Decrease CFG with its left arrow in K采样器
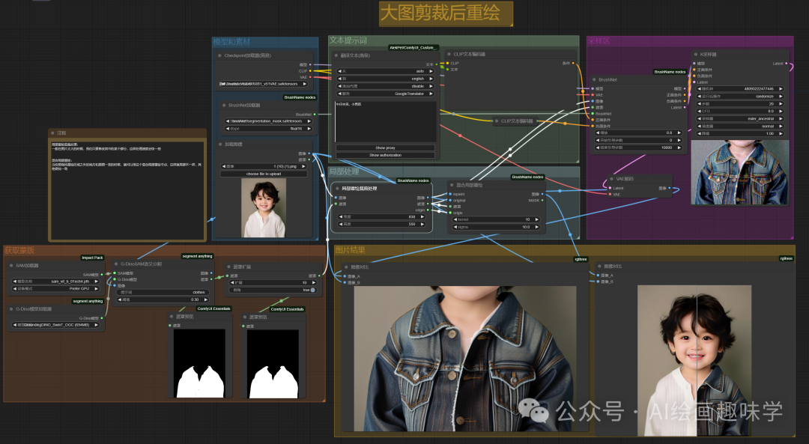Viewport: 809px width, 444px height. click(x=700, y=111)
